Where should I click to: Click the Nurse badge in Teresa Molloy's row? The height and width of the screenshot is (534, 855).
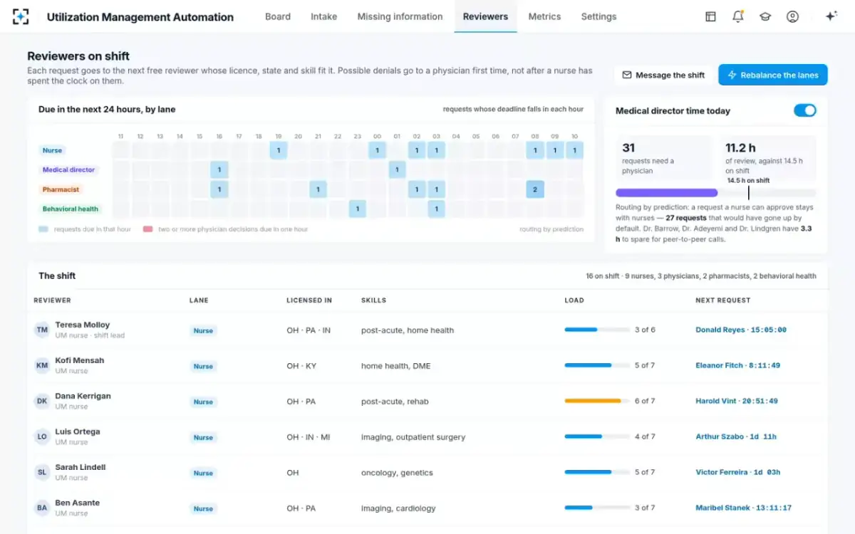click(203, 330)
